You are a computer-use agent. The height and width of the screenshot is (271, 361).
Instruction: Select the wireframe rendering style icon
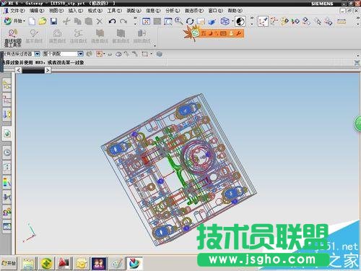[225, 21]
